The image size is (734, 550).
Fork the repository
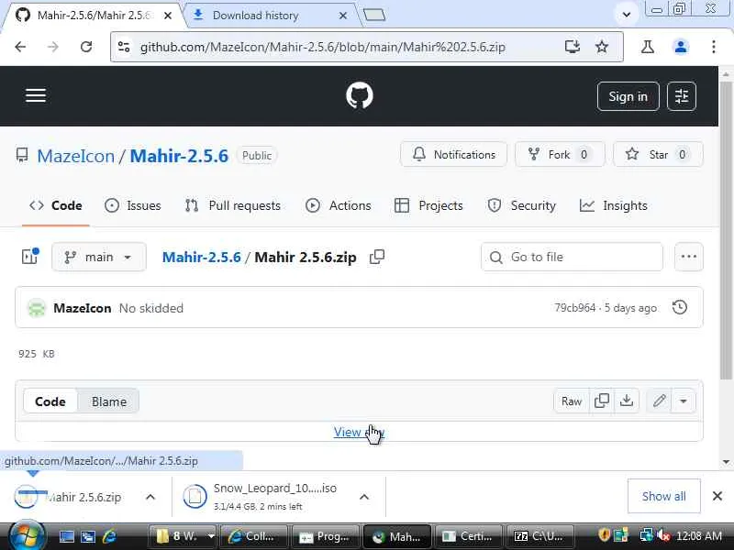pyautogui.click(x=560, y=154)
